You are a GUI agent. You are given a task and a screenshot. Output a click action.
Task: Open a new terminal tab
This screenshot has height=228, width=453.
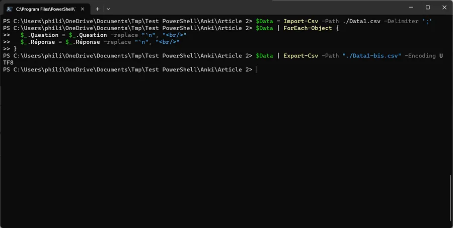98,9
